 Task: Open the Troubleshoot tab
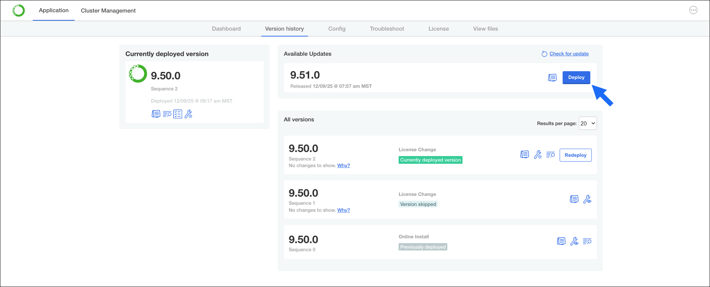point(387,29)
